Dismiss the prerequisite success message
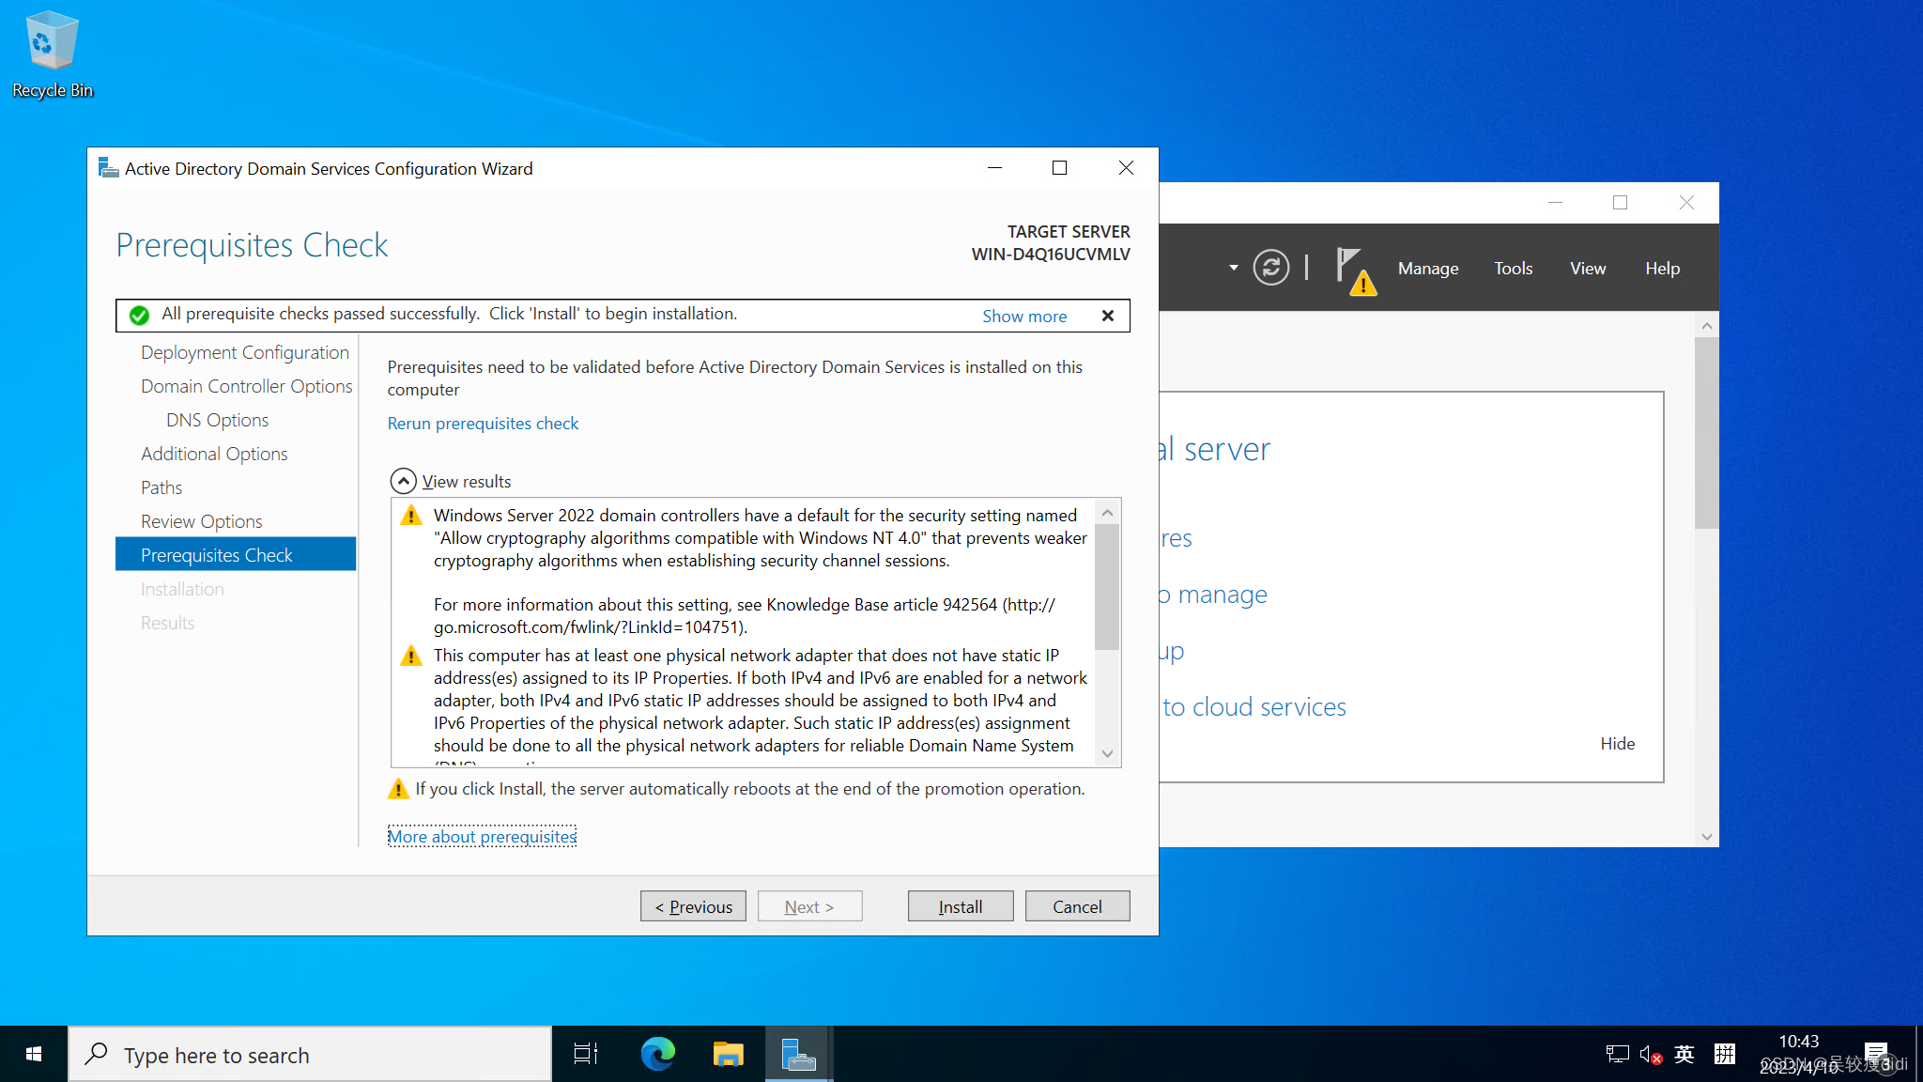 (1108, 316)
